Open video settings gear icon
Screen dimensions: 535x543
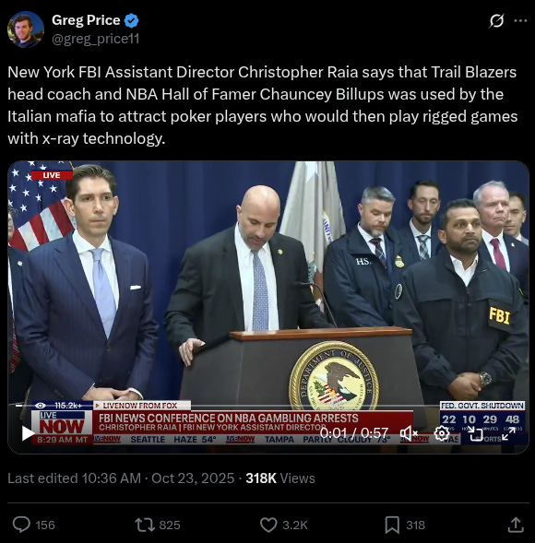pyautogui.click(x=442, y=433)
